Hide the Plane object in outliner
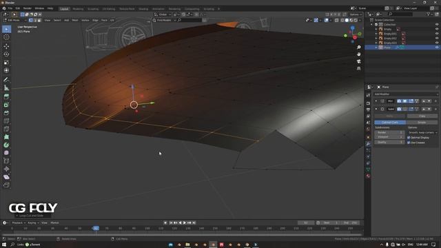This screenshot has height=248, width=441. (x=437, y=48)
